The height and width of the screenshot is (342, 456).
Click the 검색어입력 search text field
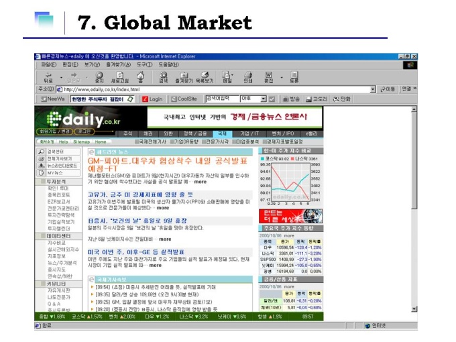[x=222, y=99]
